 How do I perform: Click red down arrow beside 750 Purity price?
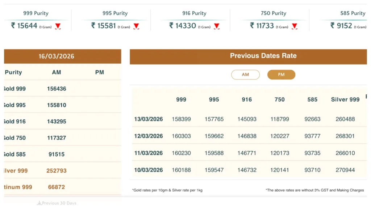295,26
